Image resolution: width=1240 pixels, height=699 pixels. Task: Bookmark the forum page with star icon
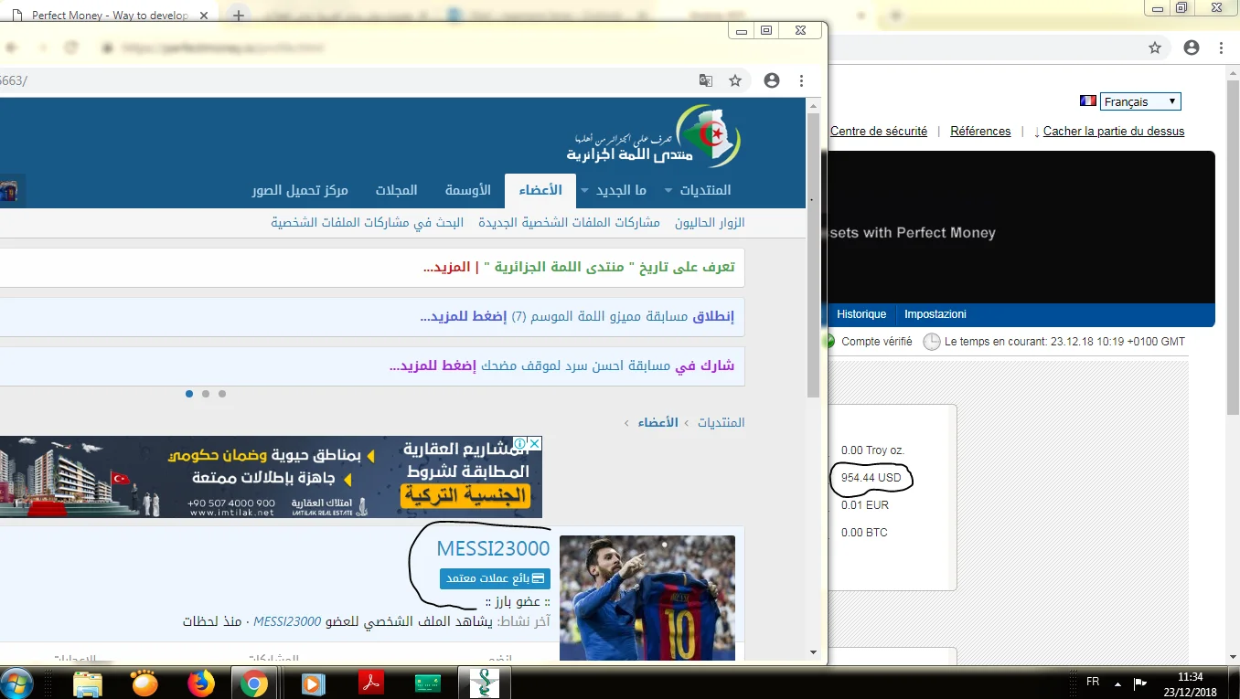click(735, 80)
